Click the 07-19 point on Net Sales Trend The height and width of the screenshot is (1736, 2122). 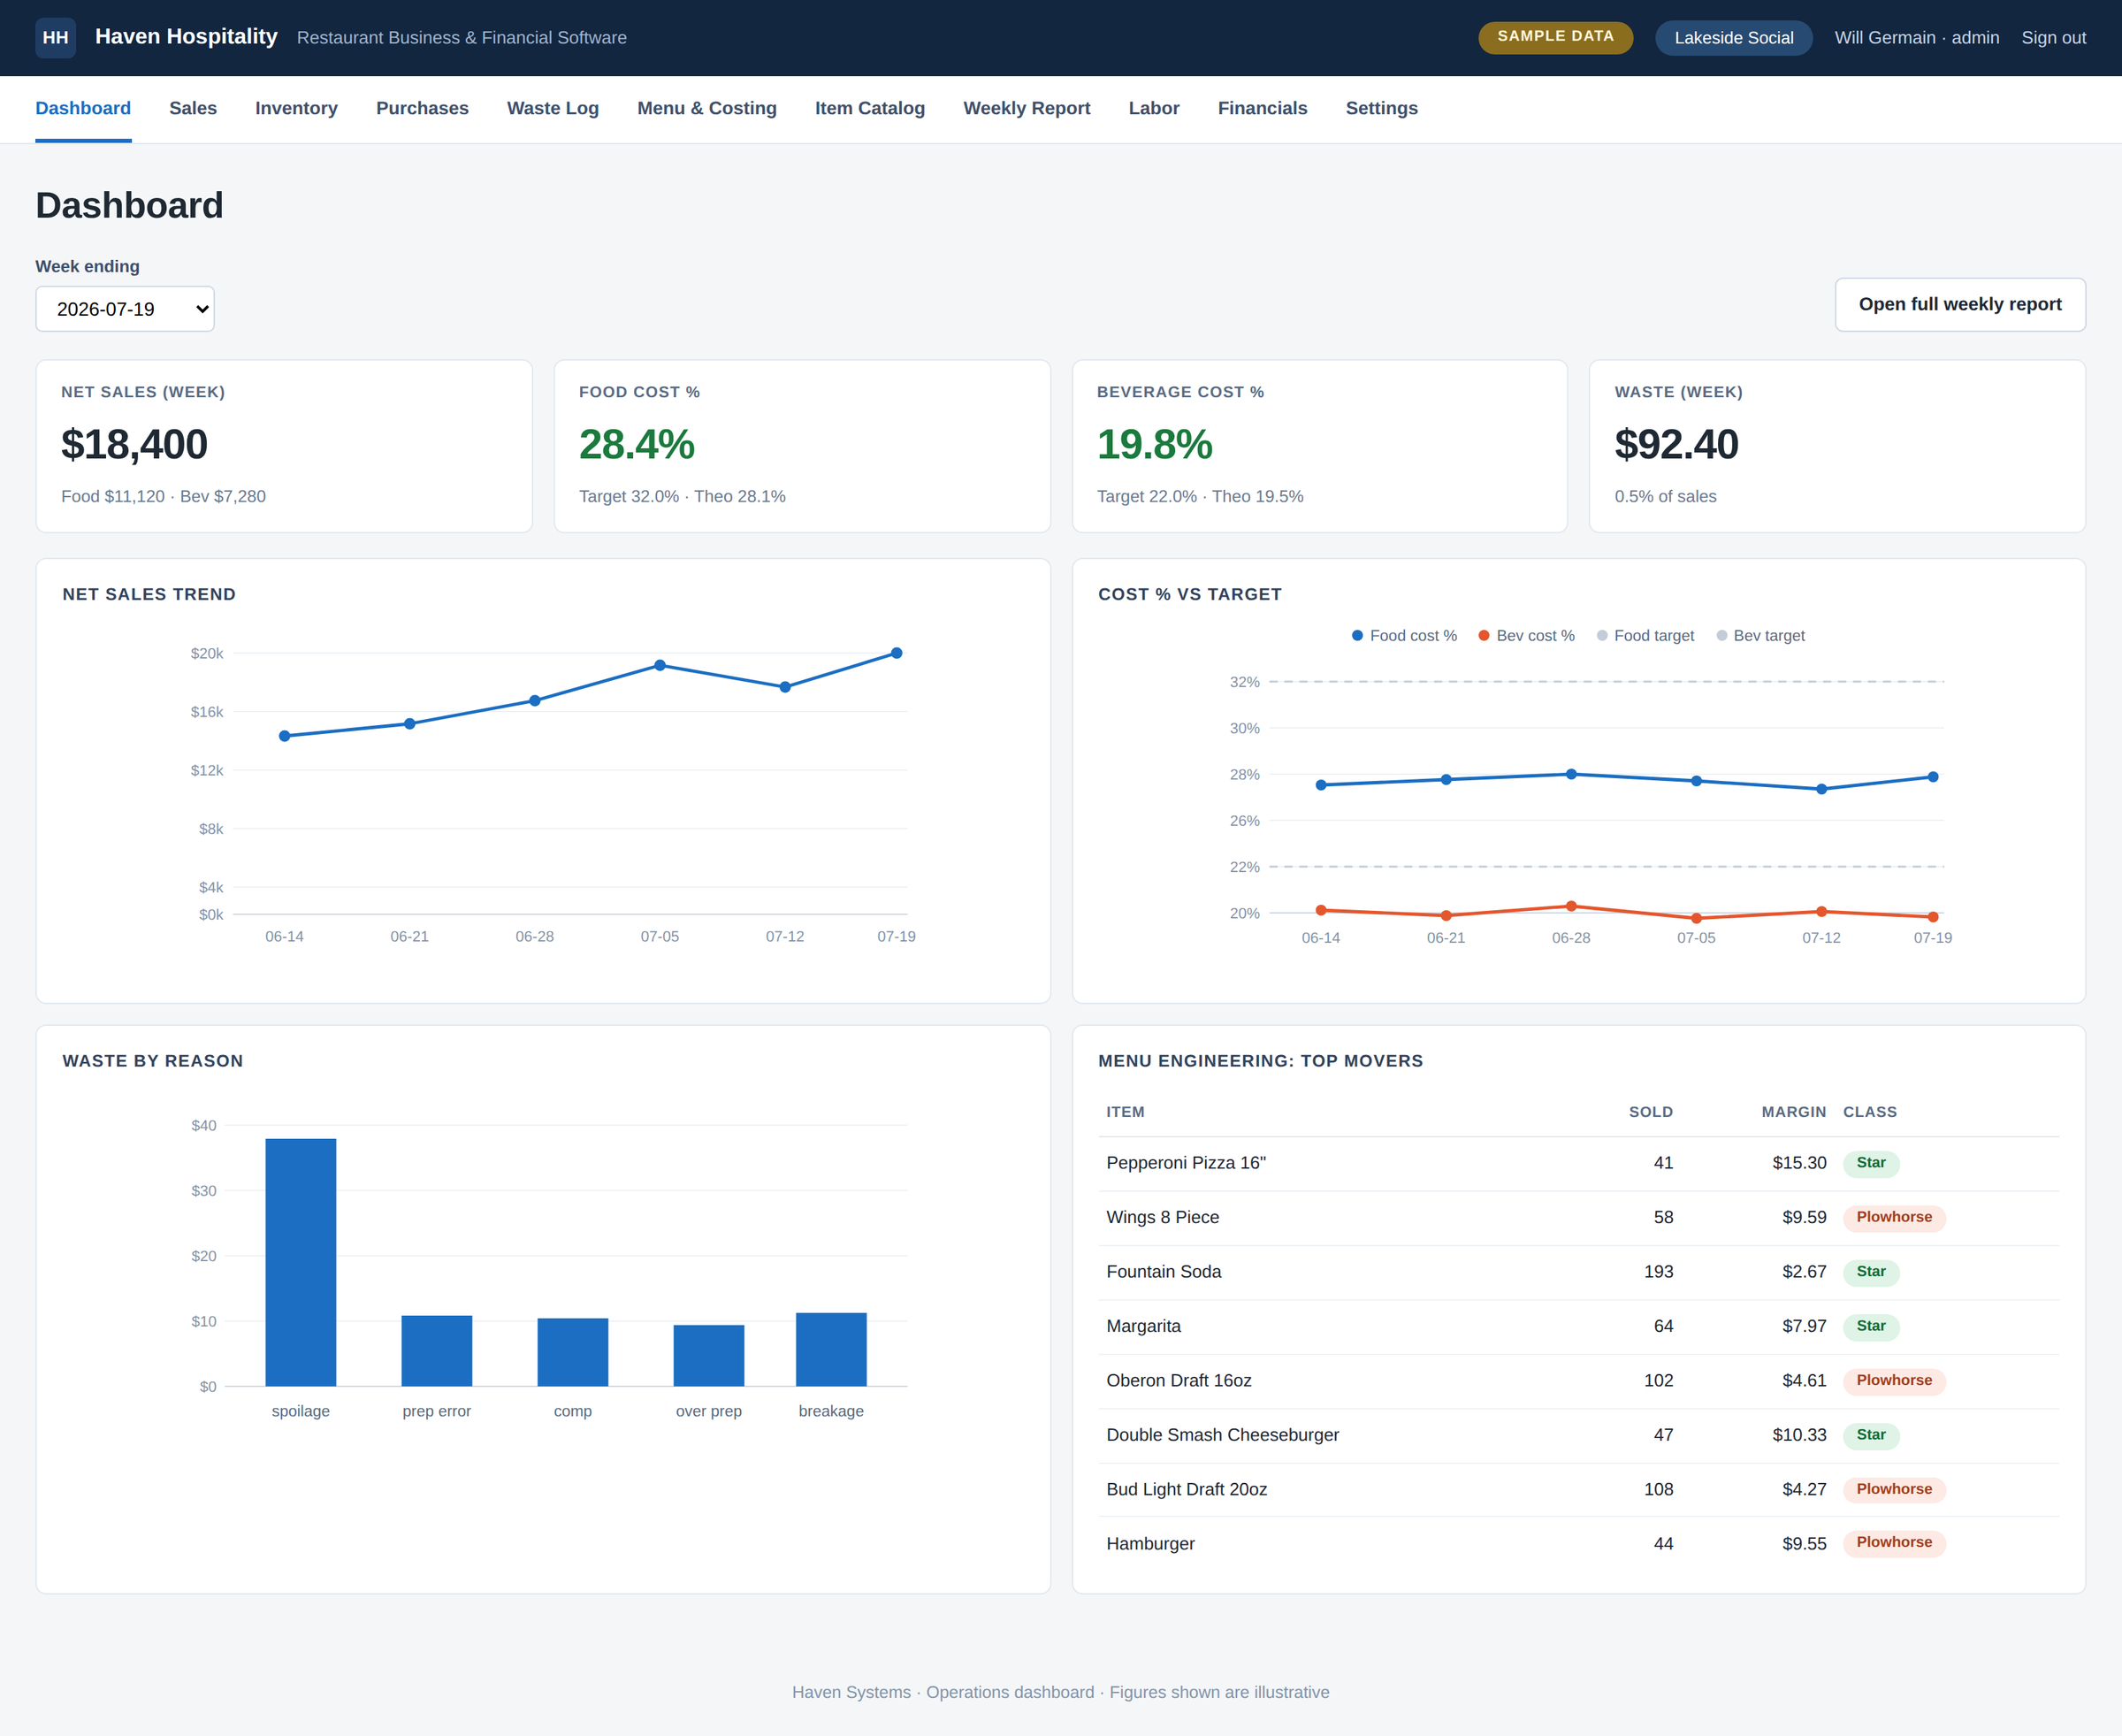click(x=897, y=653)
